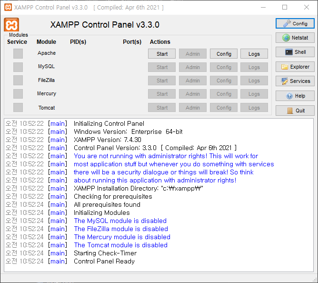This screenshot has height=283, width=318.
Task: Minimize the XAMPP Control Panel window
Action: point(263,7)
